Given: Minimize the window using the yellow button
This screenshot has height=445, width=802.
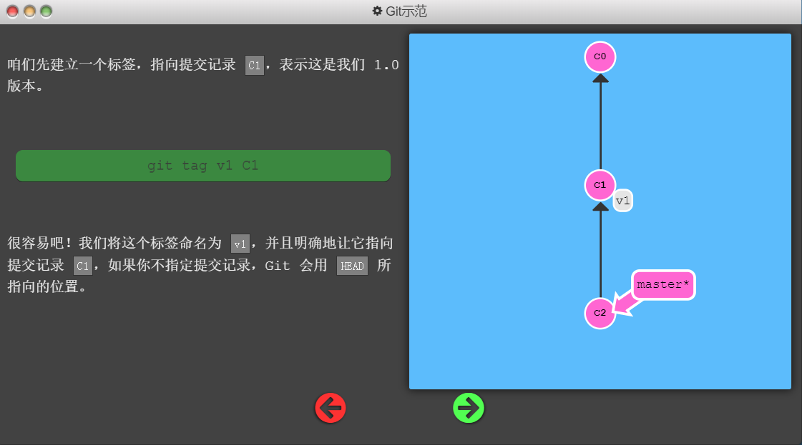Looking at the screenshot, I should (x=29, y=11).
